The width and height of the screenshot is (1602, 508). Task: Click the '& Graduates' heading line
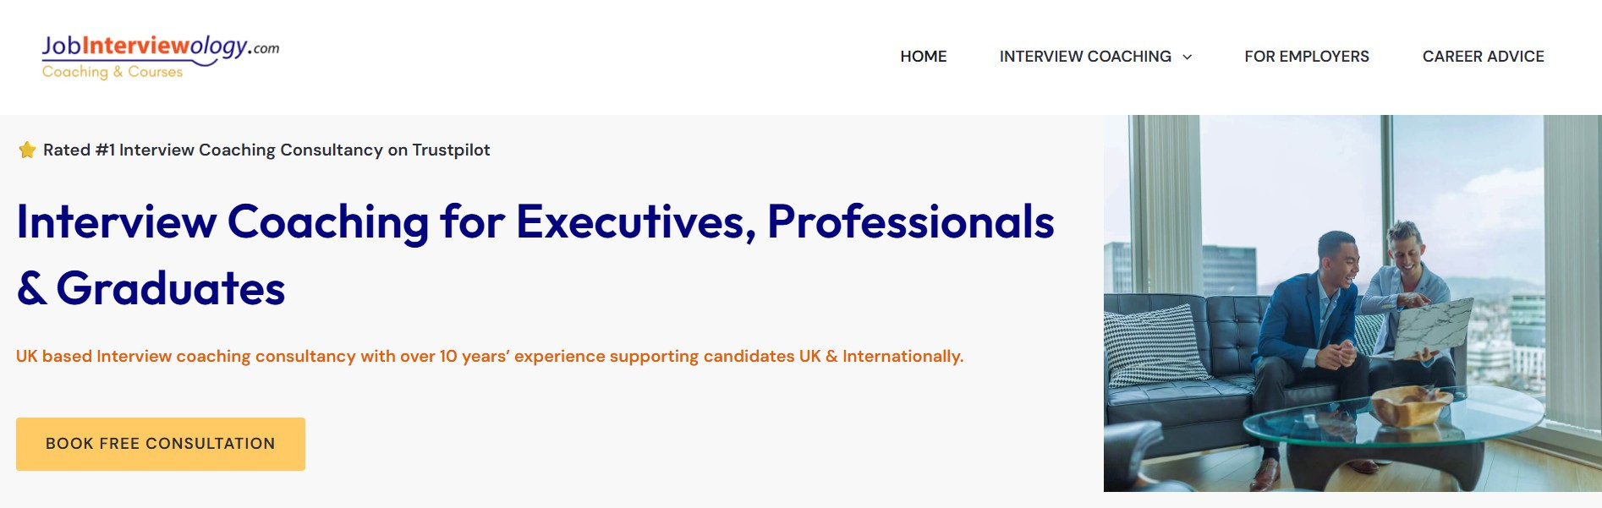[151, 288]
